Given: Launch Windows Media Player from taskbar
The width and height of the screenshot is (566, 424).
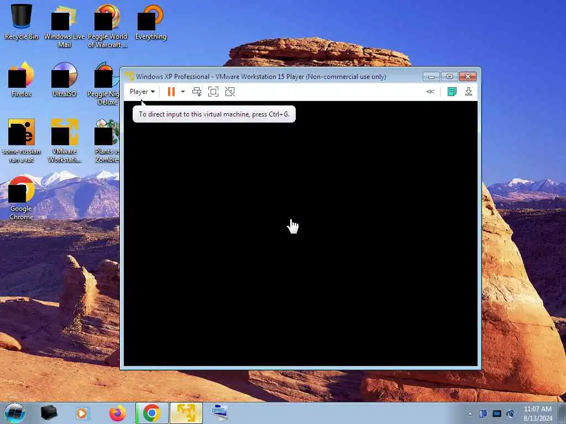Looking at the screenshot, I should point(82,413).
